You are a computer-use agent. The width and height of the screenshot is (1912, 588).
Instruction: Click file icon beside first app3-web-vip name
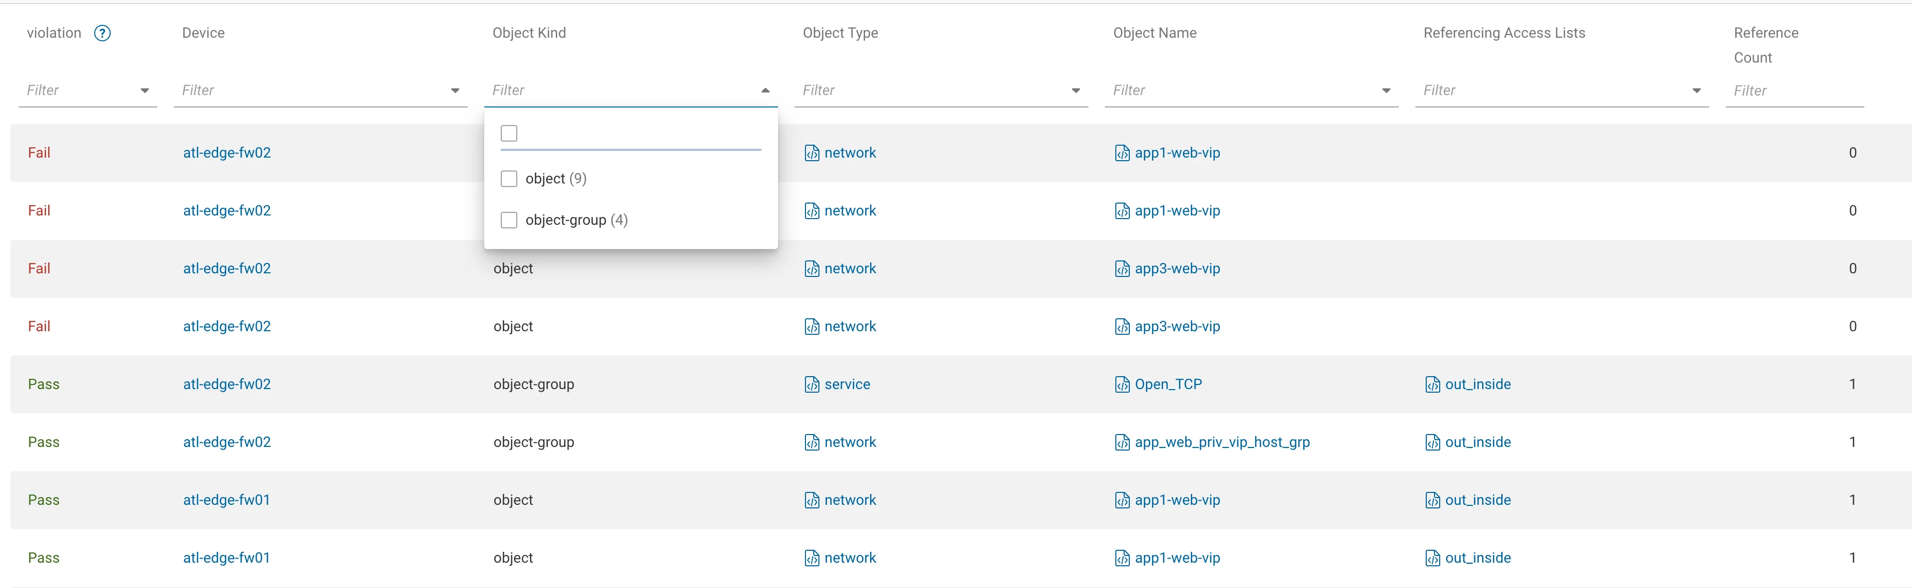(1122, 268)
